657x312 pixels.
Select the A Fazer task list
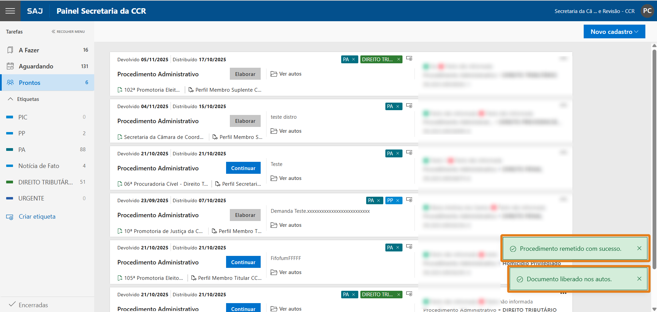(x=29, y=50)
